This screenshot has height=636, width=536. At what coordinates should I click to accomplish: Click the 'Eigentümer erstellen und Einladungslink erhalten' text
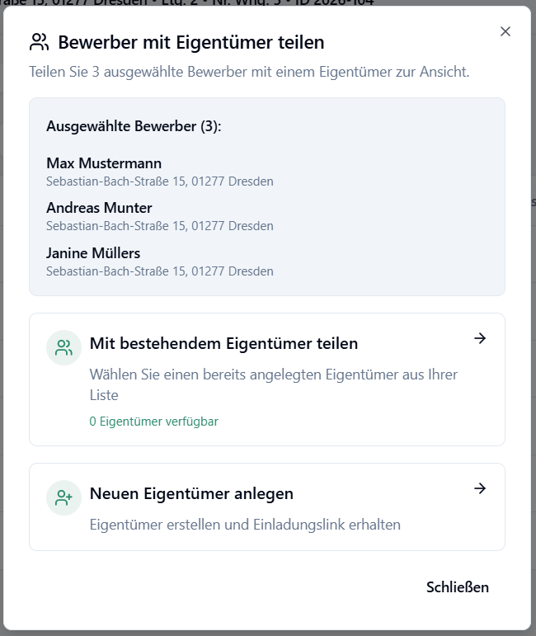pos(245,525)
